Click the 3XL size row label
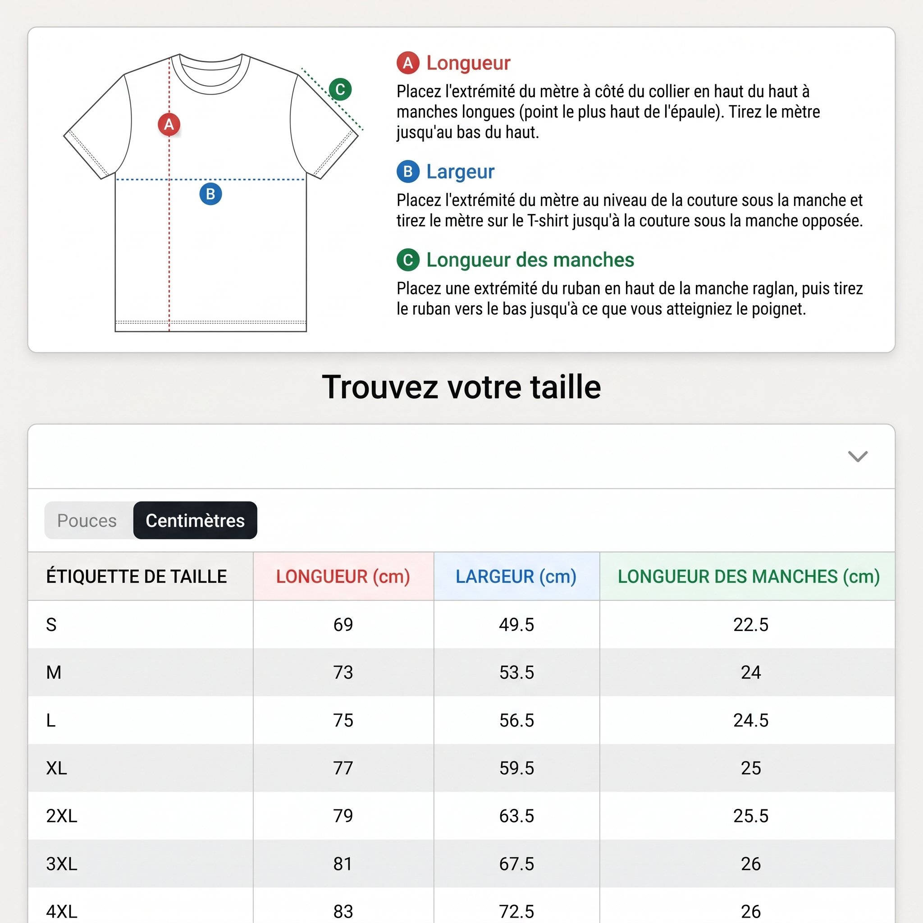923x923 pixels. coord(62,863)
